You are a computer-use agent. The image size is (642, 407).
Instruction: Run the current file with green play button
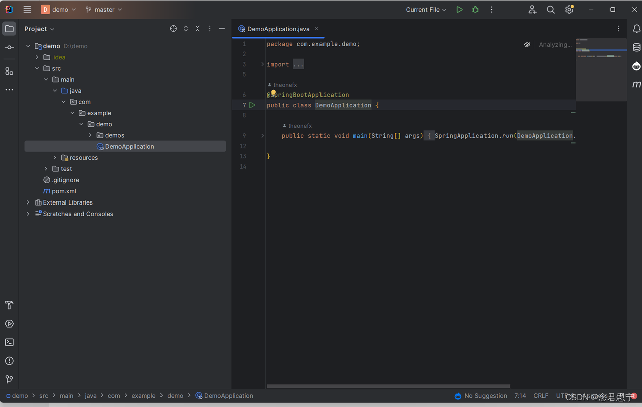tap(459, 10)
